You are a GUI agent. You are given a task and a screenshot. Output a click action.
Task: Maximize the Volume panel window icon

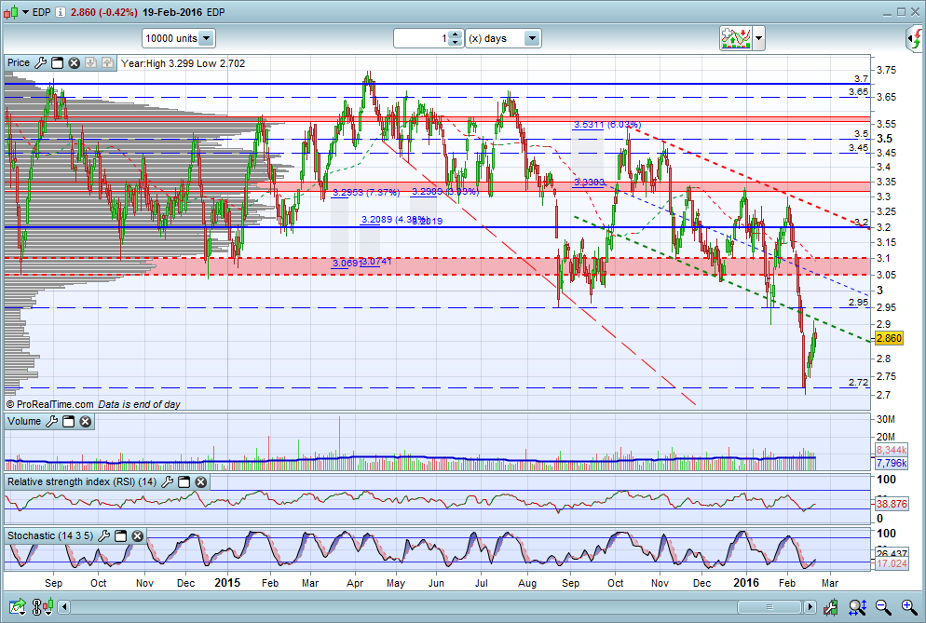click(x=68, y=422)
